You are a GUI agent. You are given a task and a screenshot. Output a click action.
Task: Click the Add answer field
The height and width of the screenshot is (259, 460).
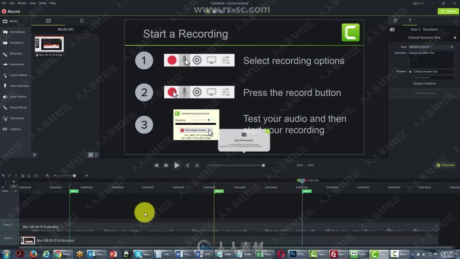click(434, 78)
